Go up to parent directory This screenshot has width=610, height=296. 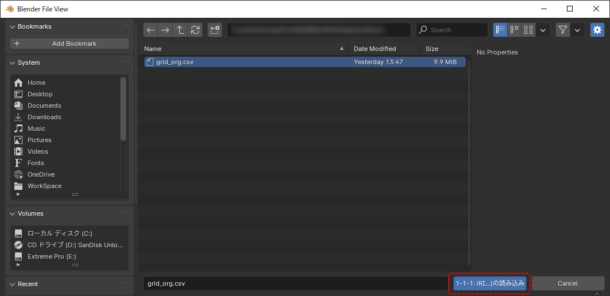[x=180, y=30]
